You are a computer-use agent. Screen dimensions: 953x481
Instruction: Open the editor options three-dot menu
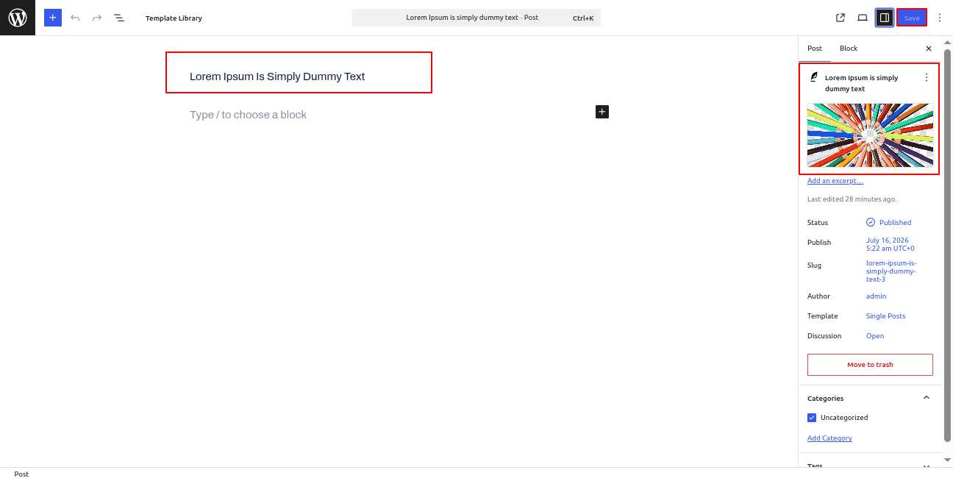(939, 18)
